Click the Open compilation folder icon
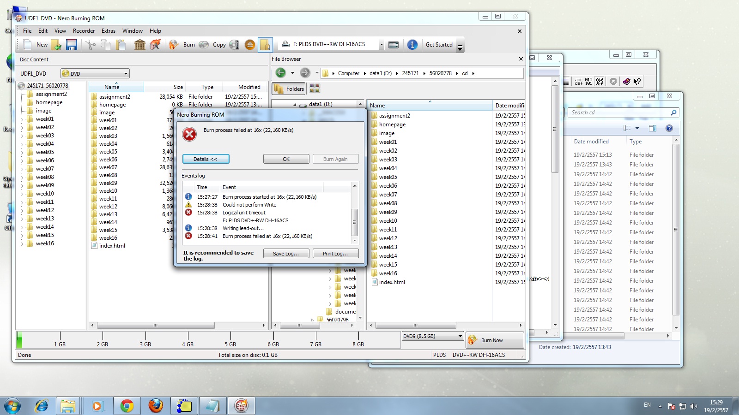 click(56, 45)
